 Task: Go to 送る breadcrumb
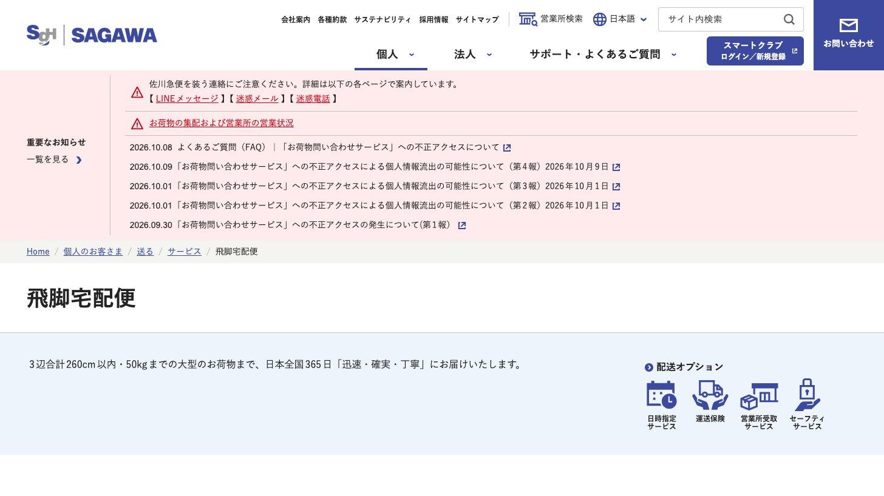pyautogui.click(x=145, y=252)
